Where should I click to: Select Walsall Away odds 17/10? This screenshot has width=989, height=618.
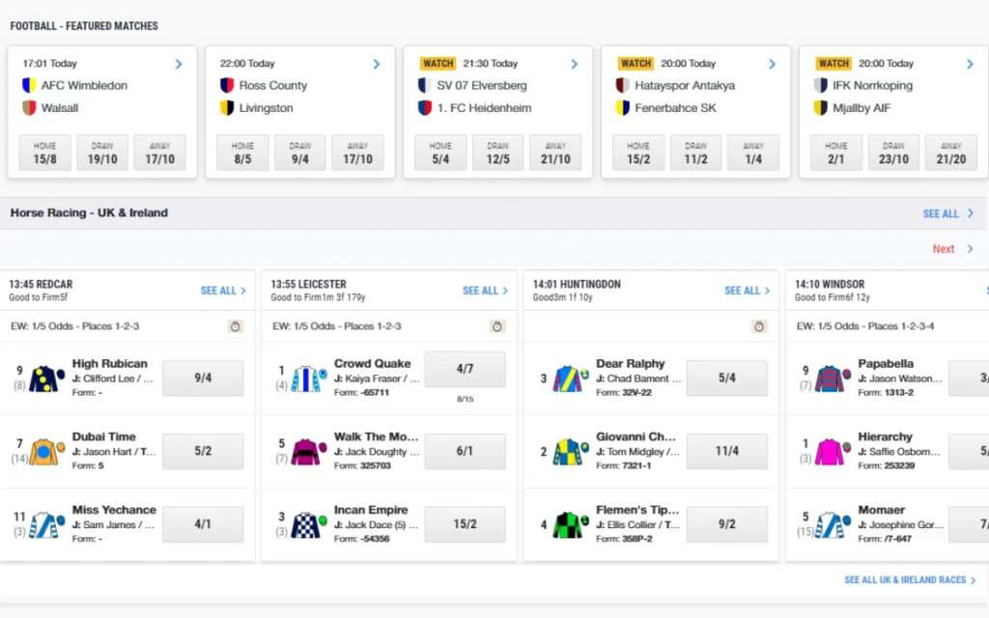click(x=159, y=153)
